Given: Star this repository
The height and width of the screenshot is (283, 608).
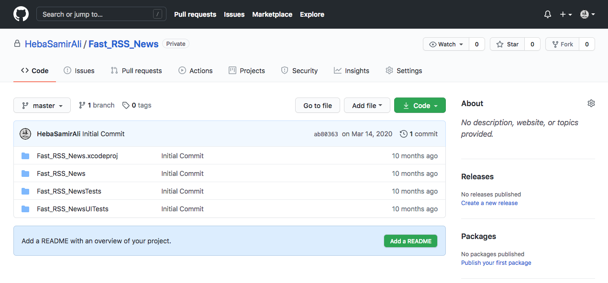Looking at the screenshot, I should pos(508,44).
